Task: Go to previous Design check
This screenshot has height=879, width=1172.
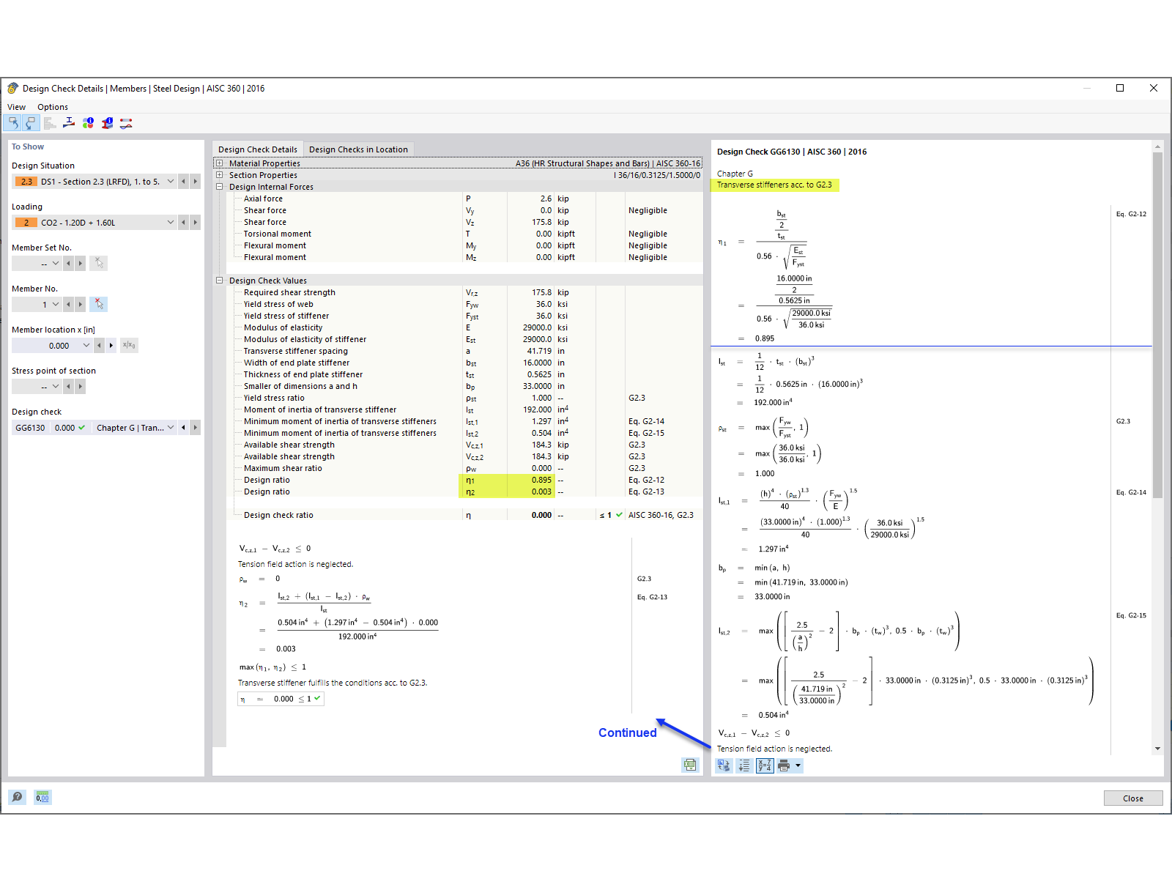Action: pos(183,427)
